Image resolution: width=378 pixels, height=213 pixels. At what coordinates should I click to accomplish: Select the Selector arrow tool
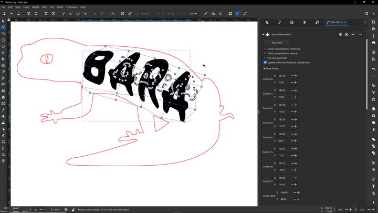[3, 21]
